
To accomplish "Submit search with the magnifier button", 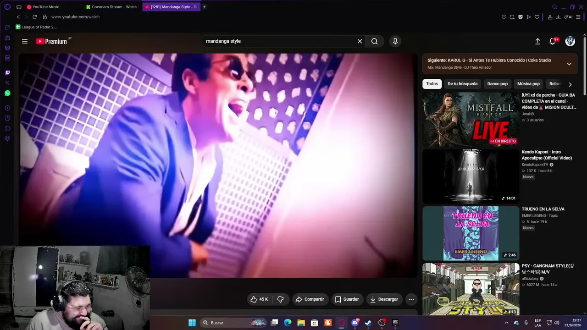I will click(375, 41).
